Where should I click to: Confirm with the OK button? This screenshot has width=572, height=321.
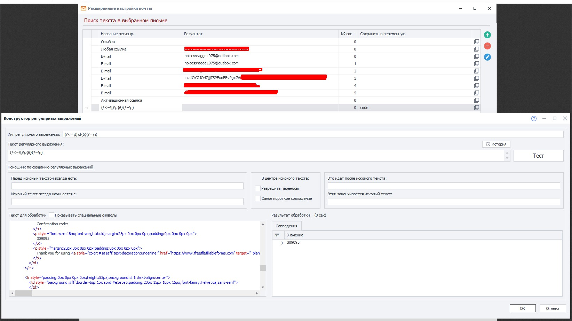(x=523, y=308)
